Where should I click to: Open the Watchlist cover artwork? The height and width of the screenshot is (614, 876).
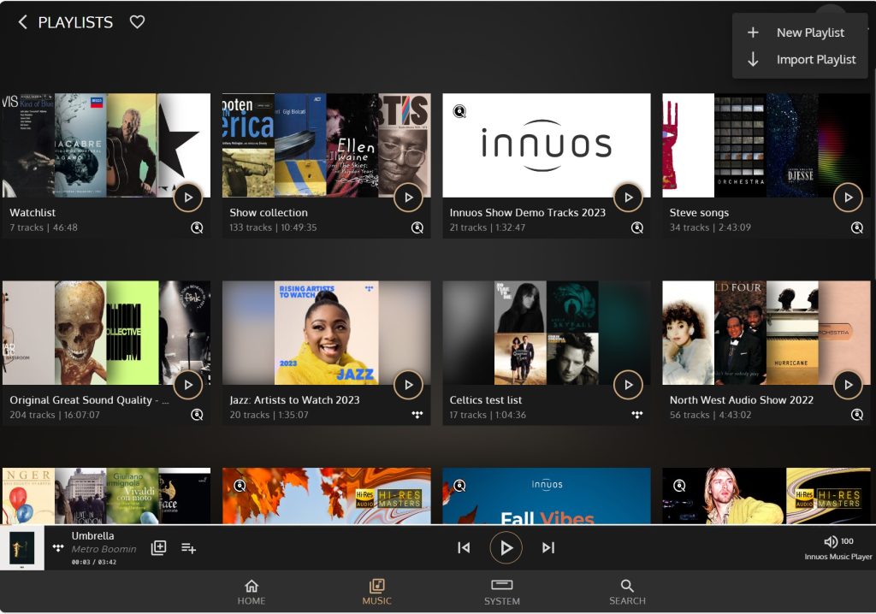click(x=106, y=145)
